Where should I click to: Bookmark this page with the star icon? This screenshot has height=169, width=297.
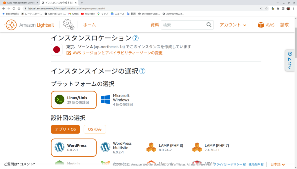click(x=267, y=8)
